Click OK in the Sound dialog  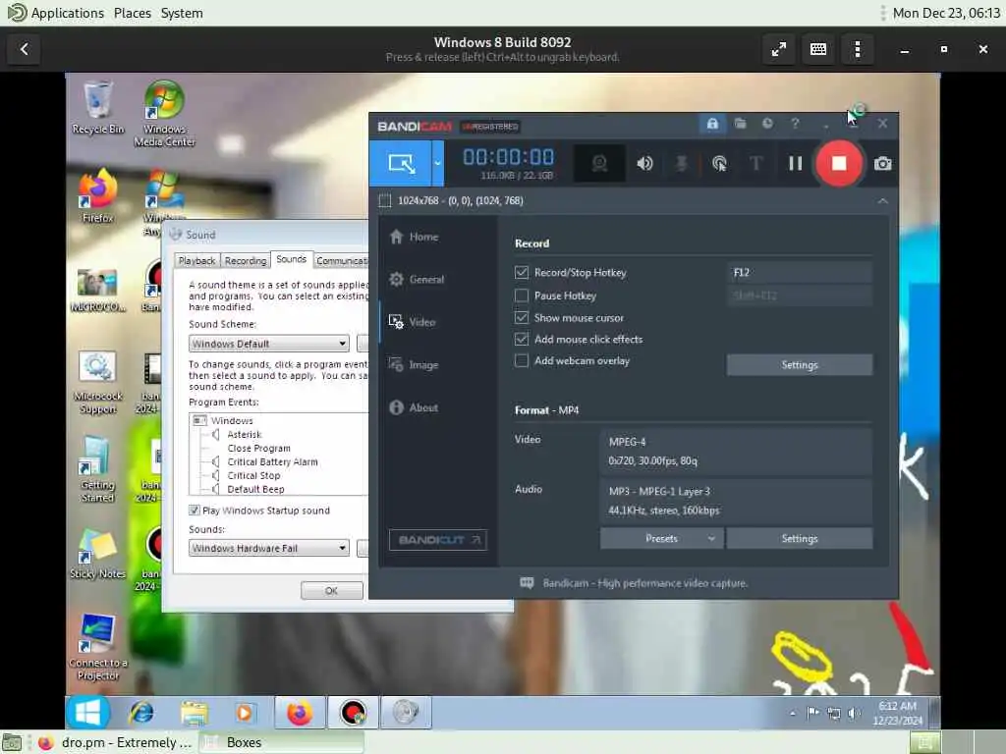(x=332, y=590)
